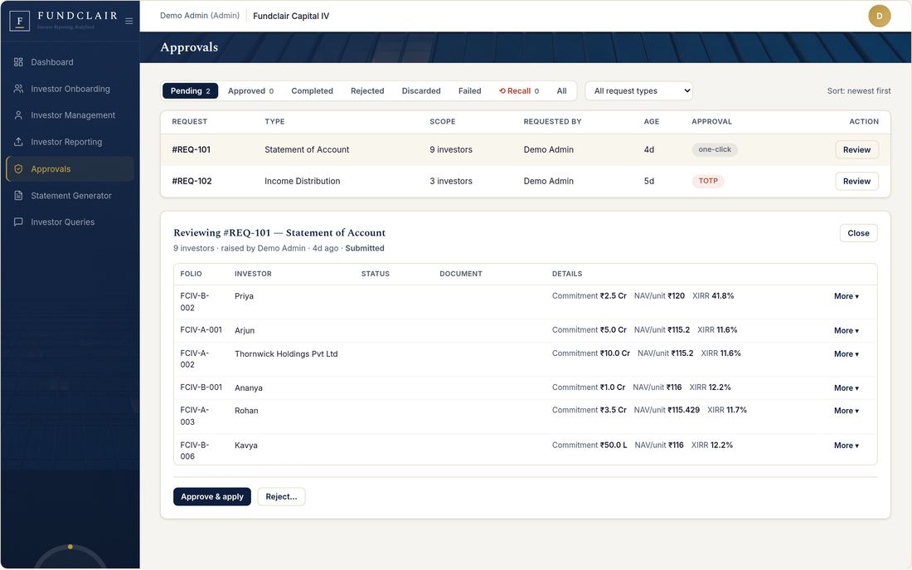The image size is (912, 570).
Task: Click the Investor Management person icon
Action: coord(18,115)
